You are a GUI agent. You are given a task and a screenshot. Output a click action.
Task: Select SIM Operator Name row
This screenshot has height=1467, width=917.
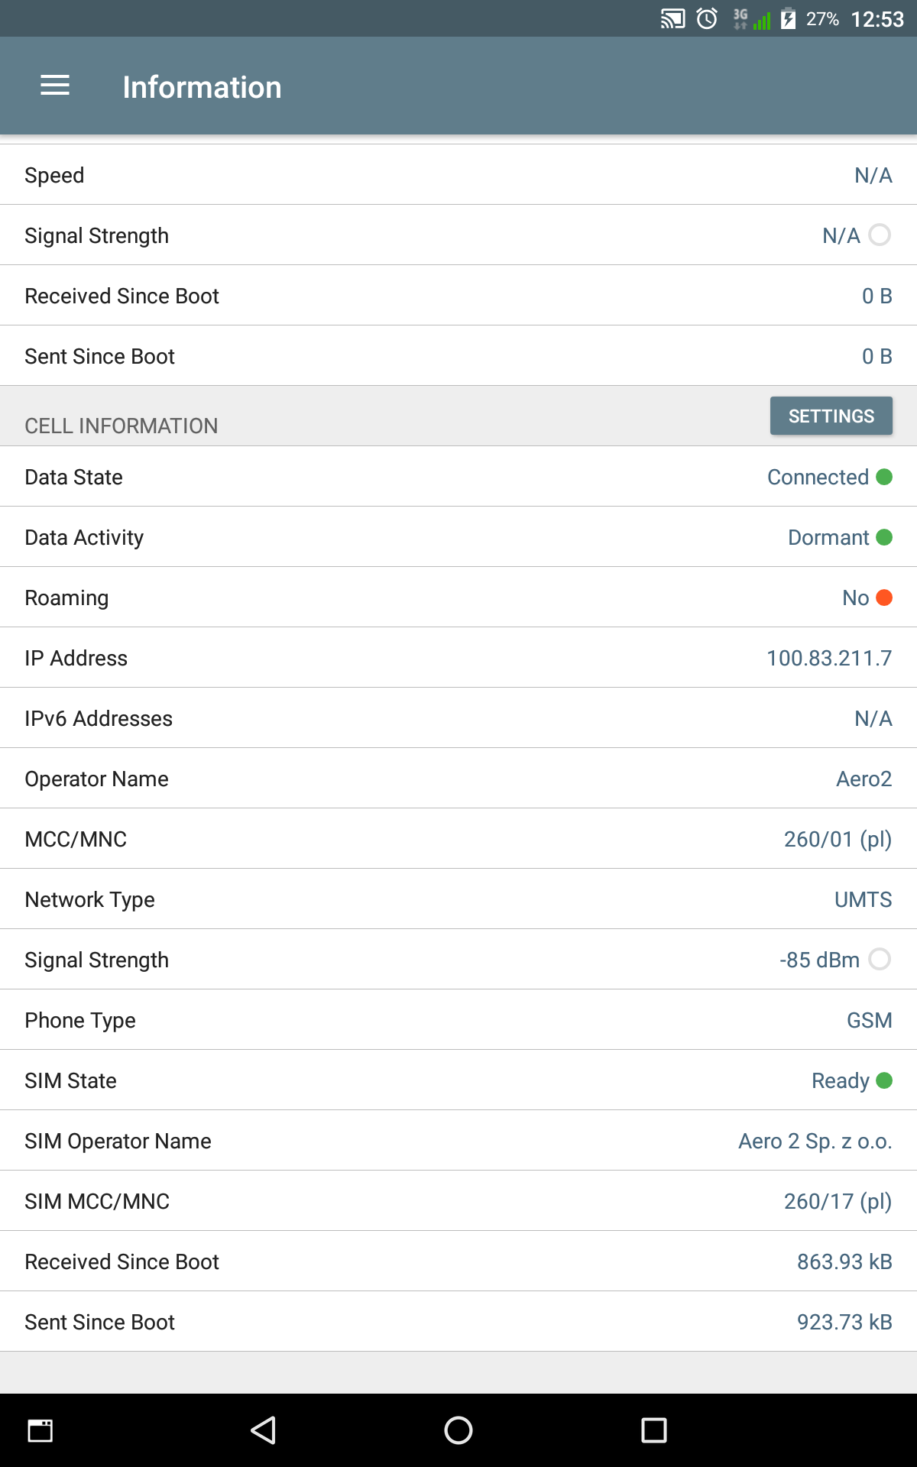(x=458, y=1141)
